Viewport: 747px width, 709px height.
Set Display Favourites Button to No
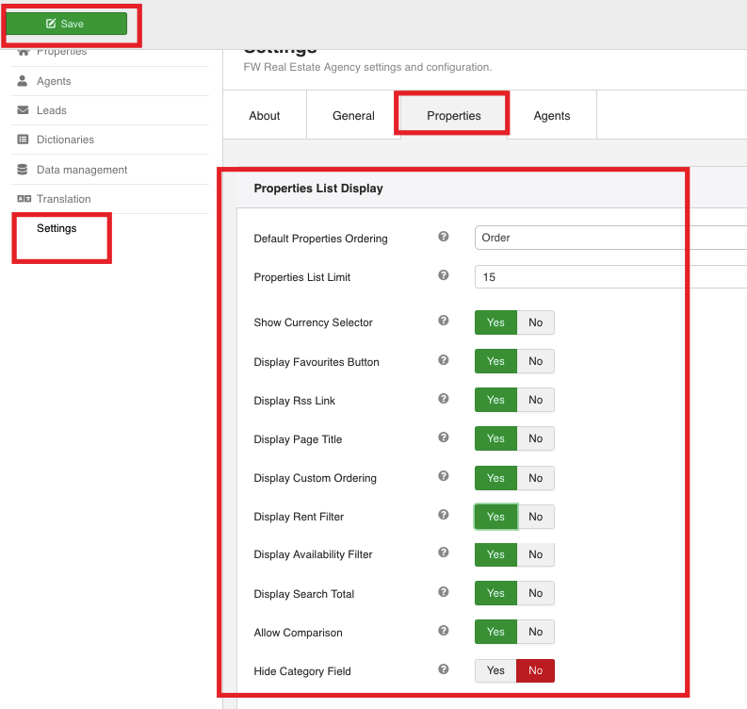pos(535,361)
